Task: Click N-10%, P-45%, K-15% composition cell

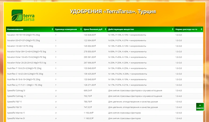Action: pyautogui.click(x=127, y=57)
